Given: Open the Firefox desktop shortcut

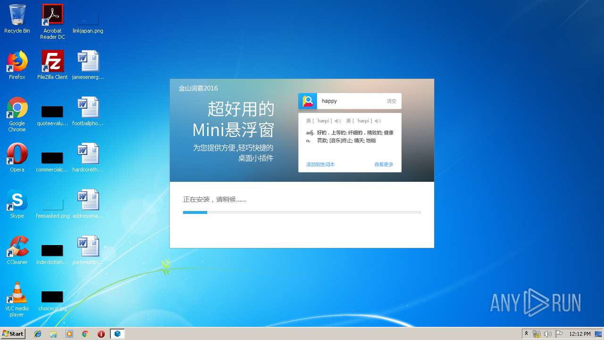Looking at the screenshot, I should pos(17,65).
